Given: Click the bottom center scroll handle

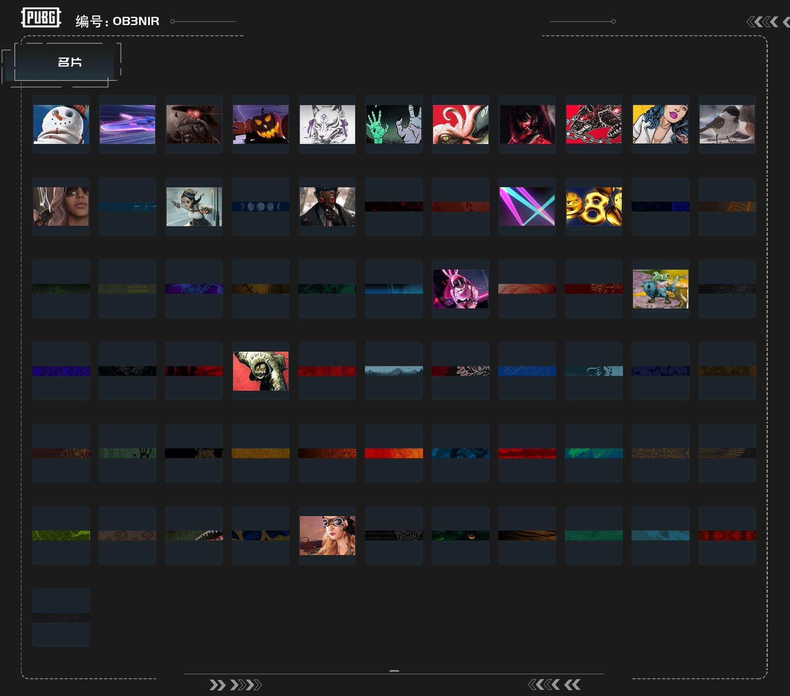Looking at the screenshot, I should coord(394,671).
